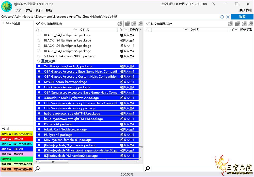Click the Mod Conflict Detector plumbob logo
Screen dimensions: 254x177
(7, 7)
